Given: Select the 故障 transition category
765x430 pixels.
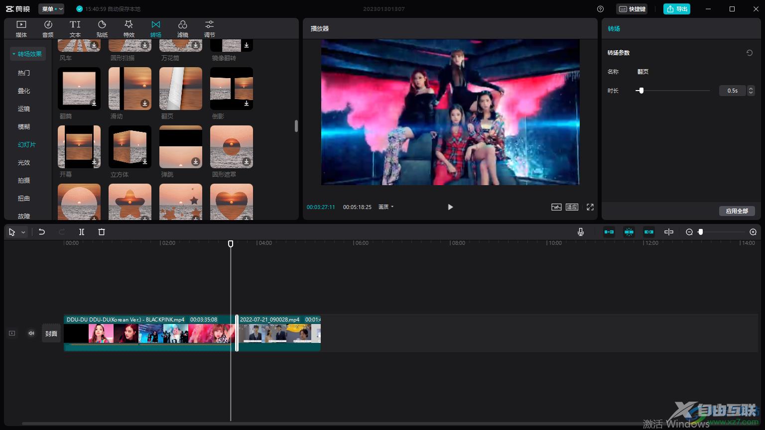Looking at the screenshot, I should pos(24,216).
